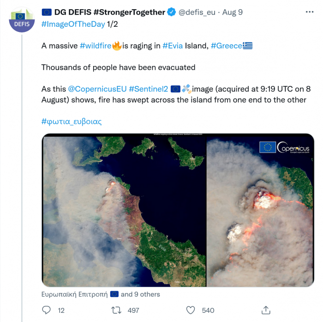The image size is (323, 322).
Task: Like the tweet with the heart icon
Action: 191,310
